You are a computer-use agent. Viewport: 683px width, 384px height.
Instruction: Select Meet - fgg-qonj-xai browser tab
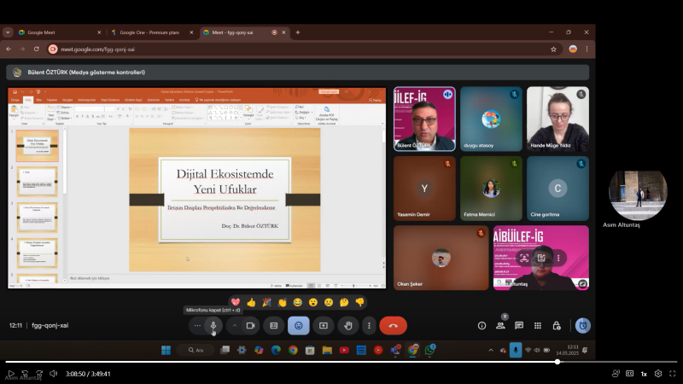244,32
